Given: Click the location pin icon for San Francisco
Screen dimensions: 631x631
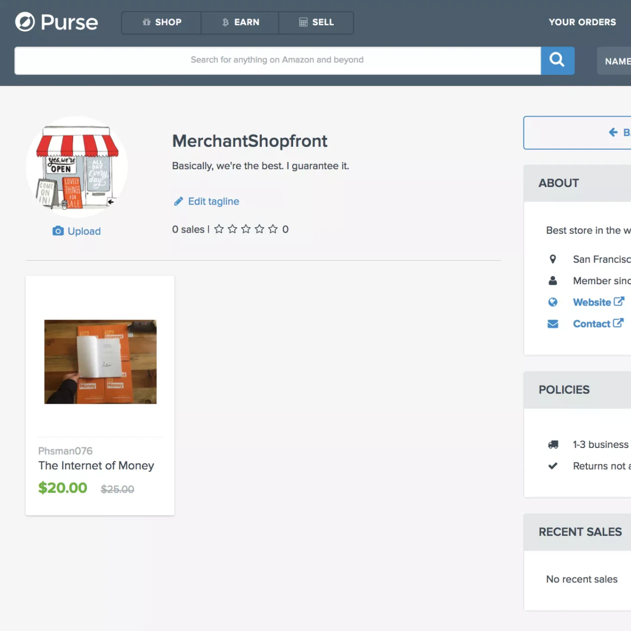Looking at the screenshot, I should click(x=553, y=258).
